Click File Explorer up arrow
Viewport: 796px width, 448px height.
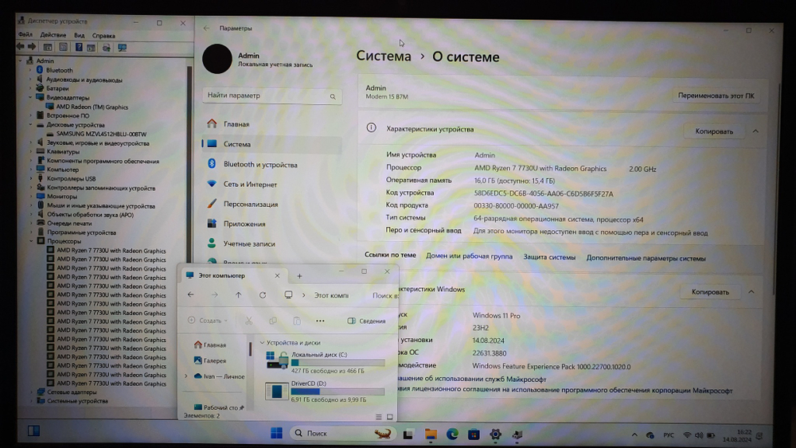(238, 294)
